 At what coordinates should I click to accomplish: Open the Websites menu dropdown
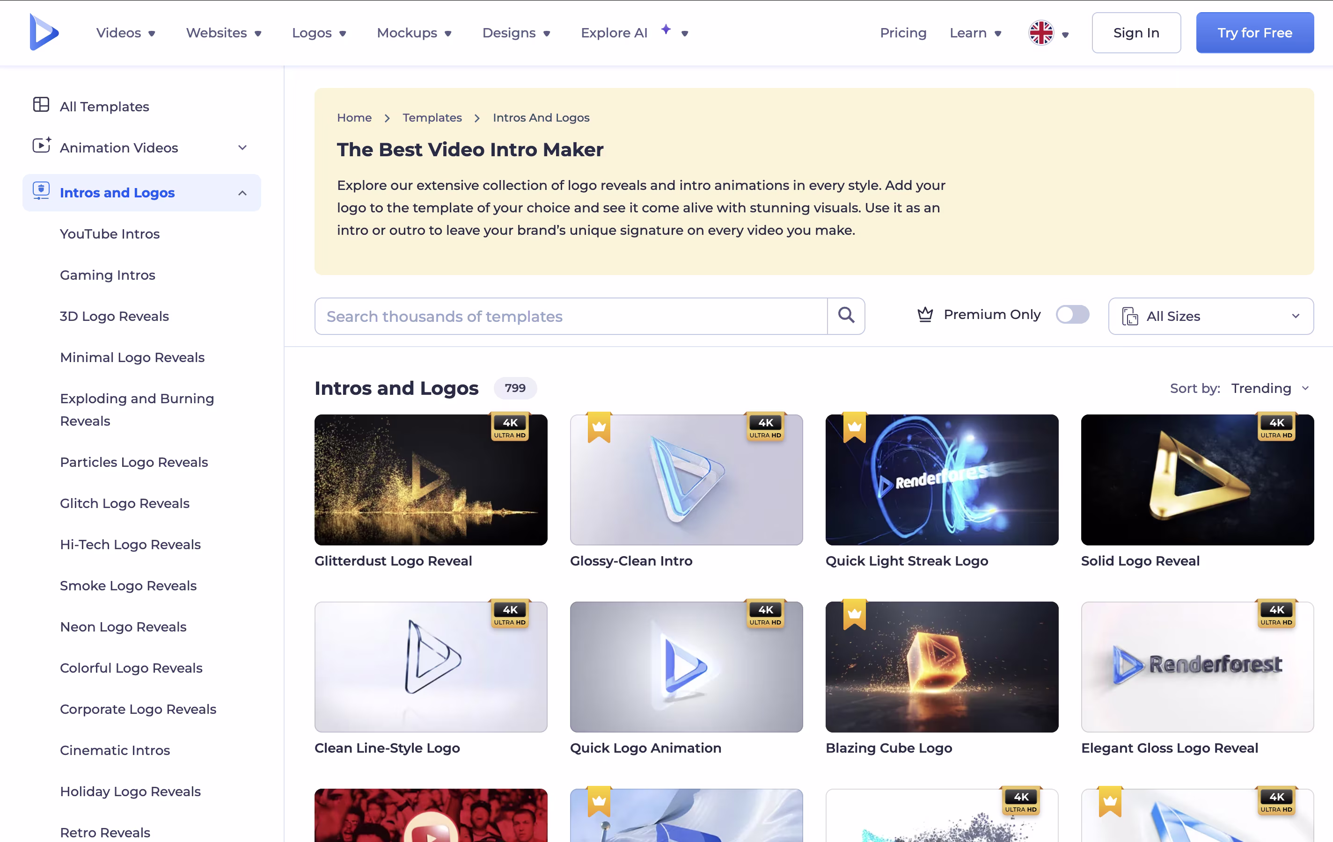(224, 33)
